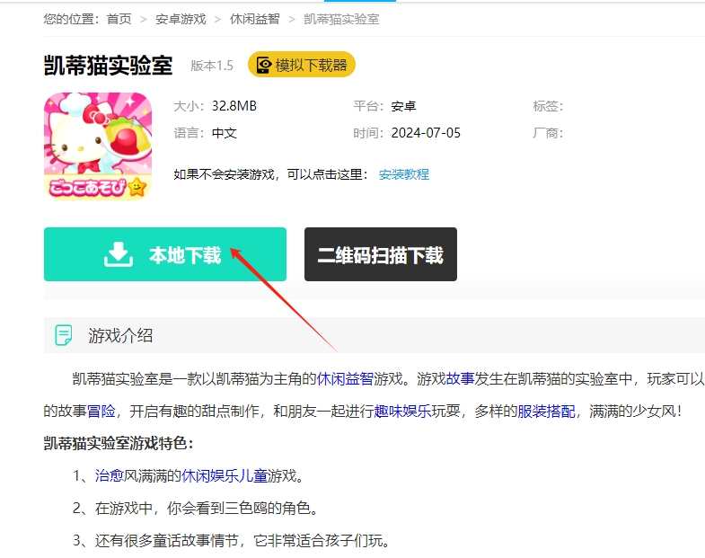705x558 pixels.
Task: Click the Hello Kitty app icon thumbnail
Action: coord(98,146)
